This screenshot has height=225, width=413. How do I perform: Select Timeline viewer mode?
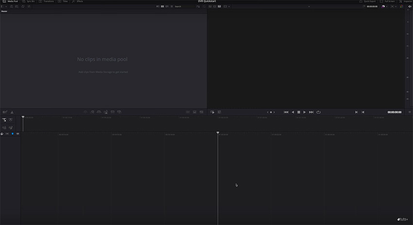coord(219,6)
